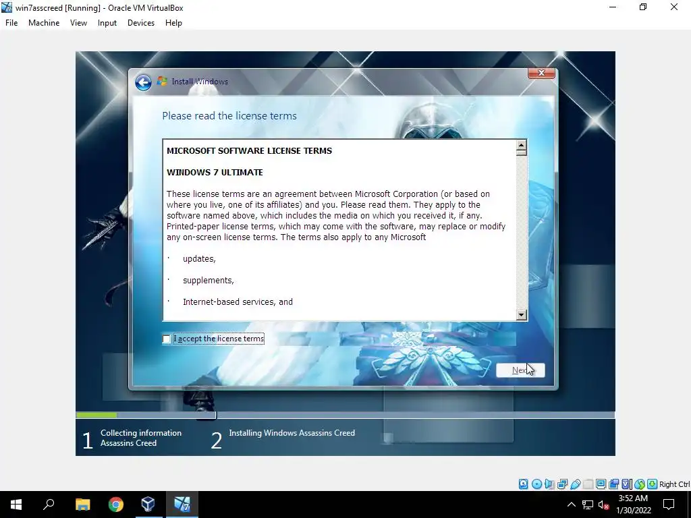Open File Explorer from the taskbar

(x=82, y=505)
